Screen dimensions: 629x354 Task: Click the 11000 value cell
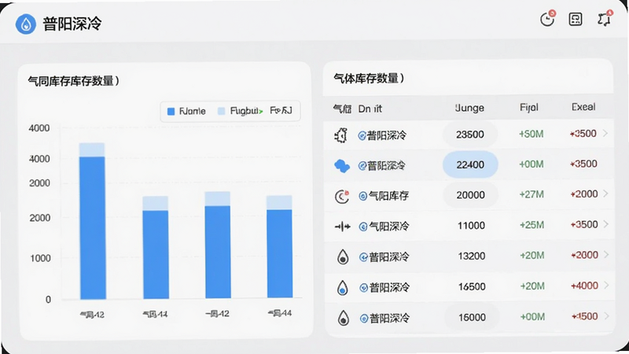(x=471, y=226)
